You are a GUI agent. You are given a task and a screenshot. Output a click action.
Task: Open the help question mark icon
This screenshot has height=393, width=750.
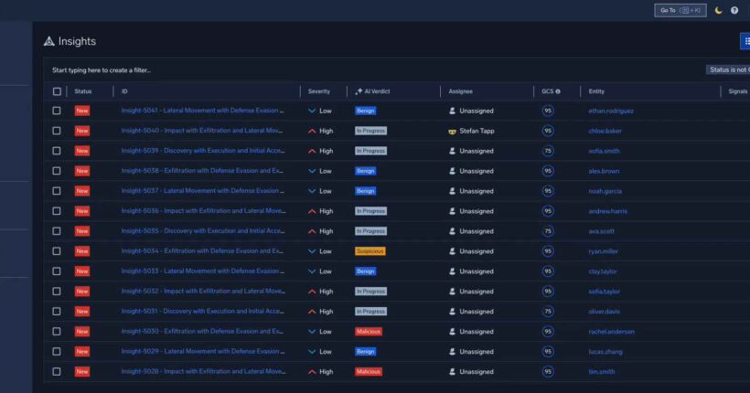click(x=734, y=10)
